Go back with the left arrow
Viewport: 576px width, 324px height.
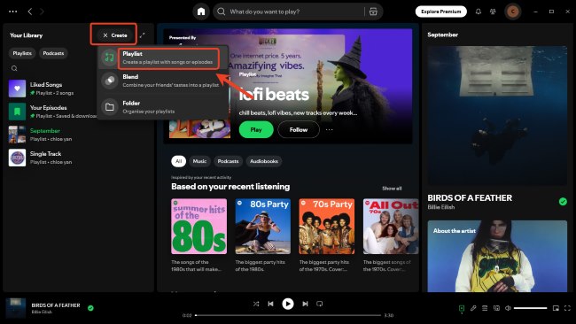click(30, 12)
